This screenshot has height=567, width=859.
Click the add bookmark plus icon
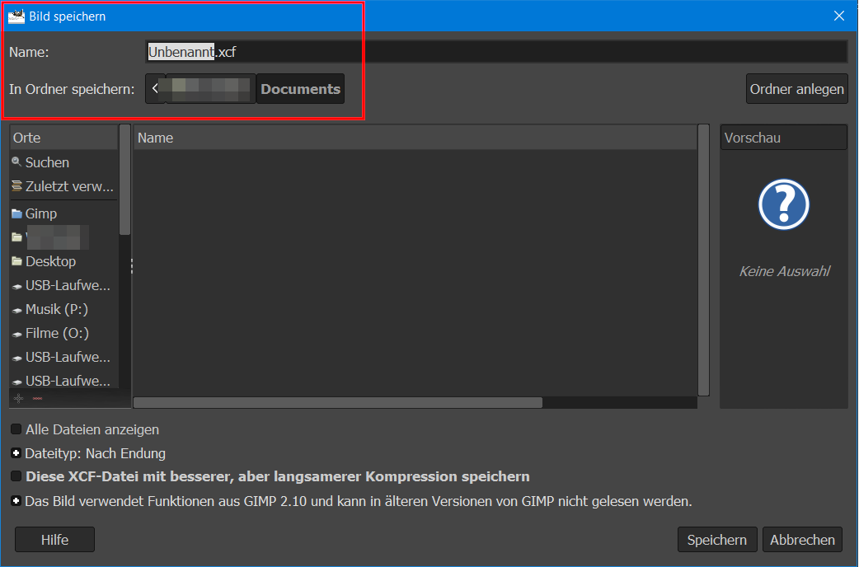pyautogui.click(x=19, y=398)
